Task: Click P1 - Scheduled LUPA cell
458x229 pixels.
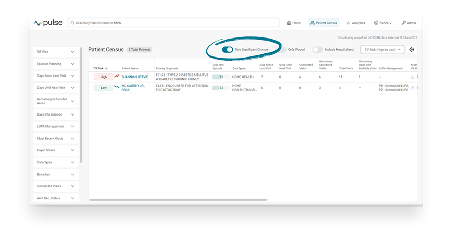Action: tap(394, 88)
